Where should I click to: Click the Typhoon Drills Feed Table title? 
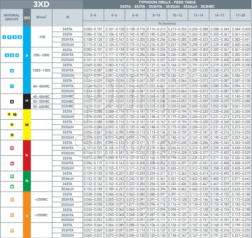[x=167, y=4]
